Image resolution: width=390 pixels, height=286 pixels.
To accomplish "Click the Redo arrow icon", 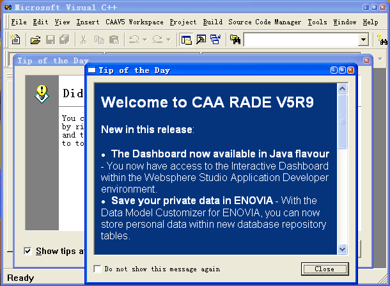I will coord(157,39).
